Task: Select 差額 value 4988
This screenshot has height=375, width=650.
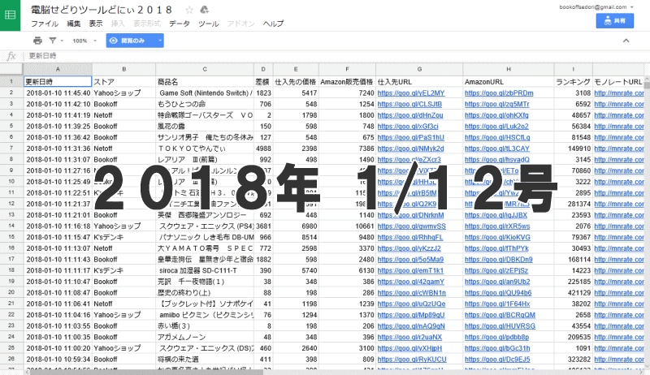Action: coord(263,149)
